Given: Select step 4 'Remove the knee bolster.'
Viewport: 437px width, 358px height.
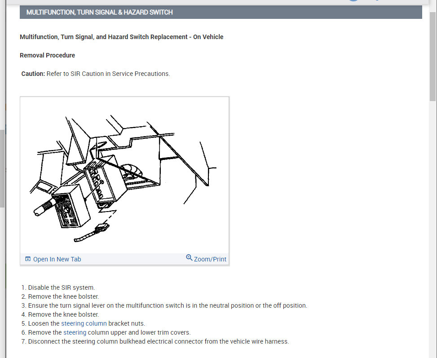Looking at the screenshot, I should click(60, 314).
